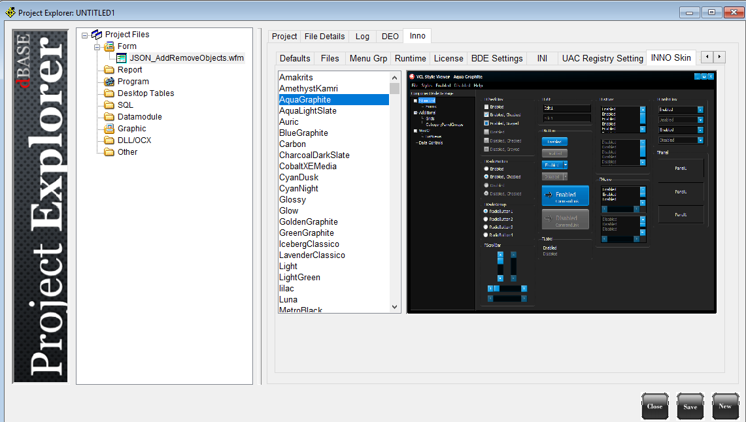Click the New button
This screenshot has width=746, height=422.
(x=725, y=406)
